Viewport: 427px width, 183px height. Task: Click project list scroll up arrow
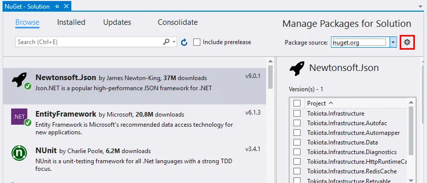coord(411,102)
